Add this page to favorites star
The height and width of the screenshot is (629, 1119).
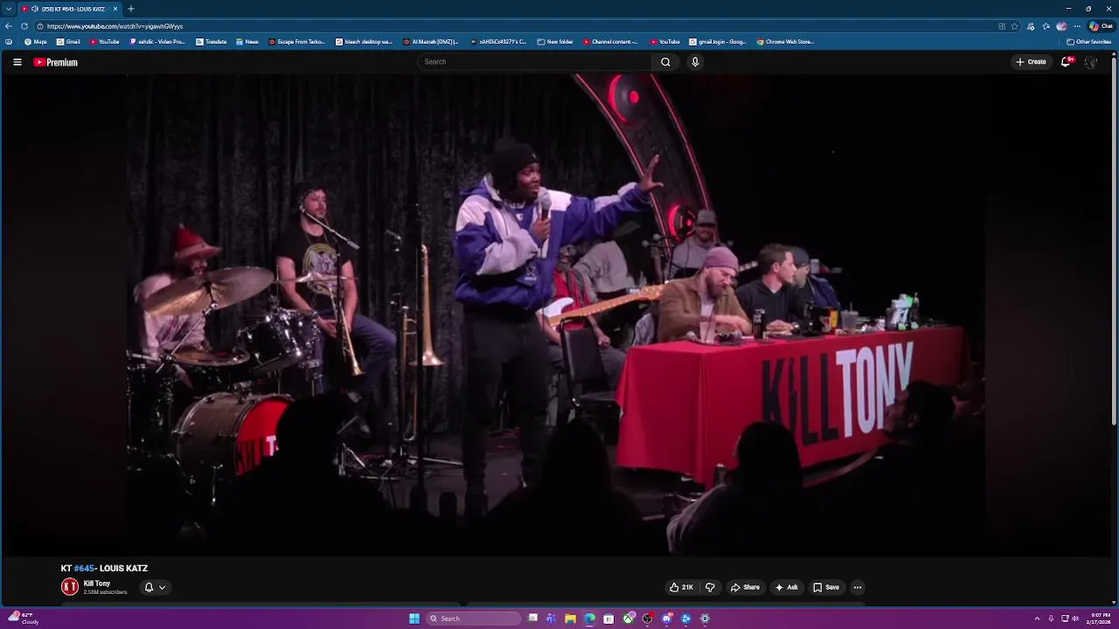click(x=1014, y=26)
